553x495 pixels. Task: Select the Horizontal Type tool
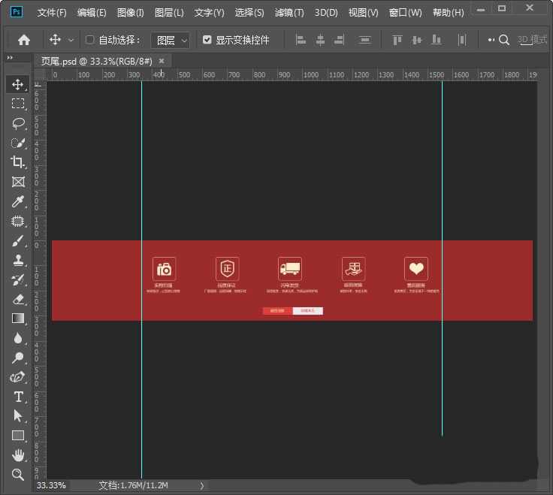(x=18, y=397)
